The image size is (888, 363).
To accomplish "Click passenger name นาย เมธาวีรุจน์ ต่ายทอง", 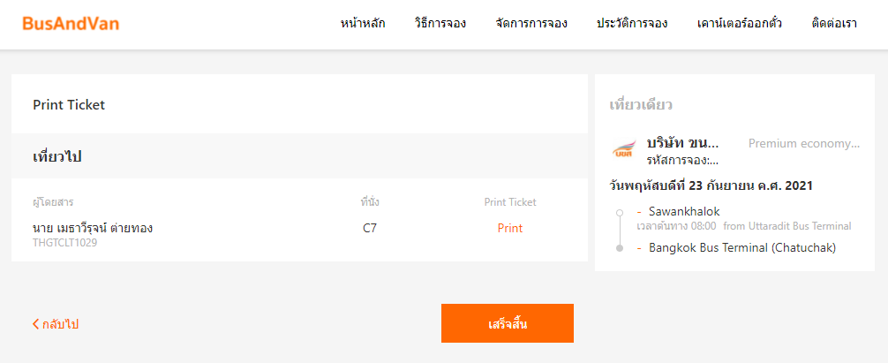I will click(93, 228).
